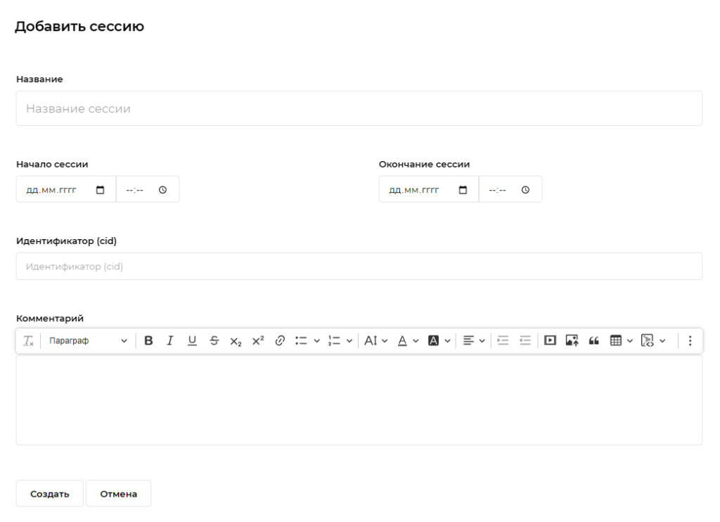720x522 pixels.
Task: Focus the Название сессии input field
Action: (359, 109)
